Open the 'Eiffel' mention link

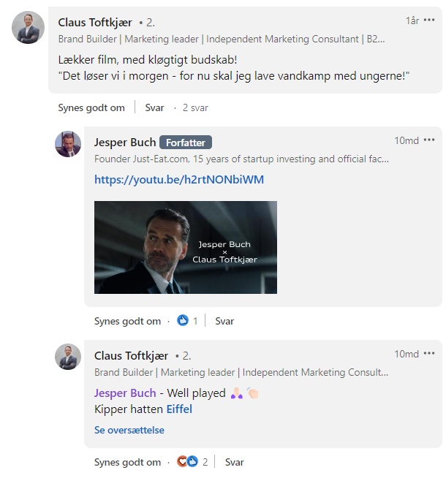pyautogui.click(x=179, y=409)
